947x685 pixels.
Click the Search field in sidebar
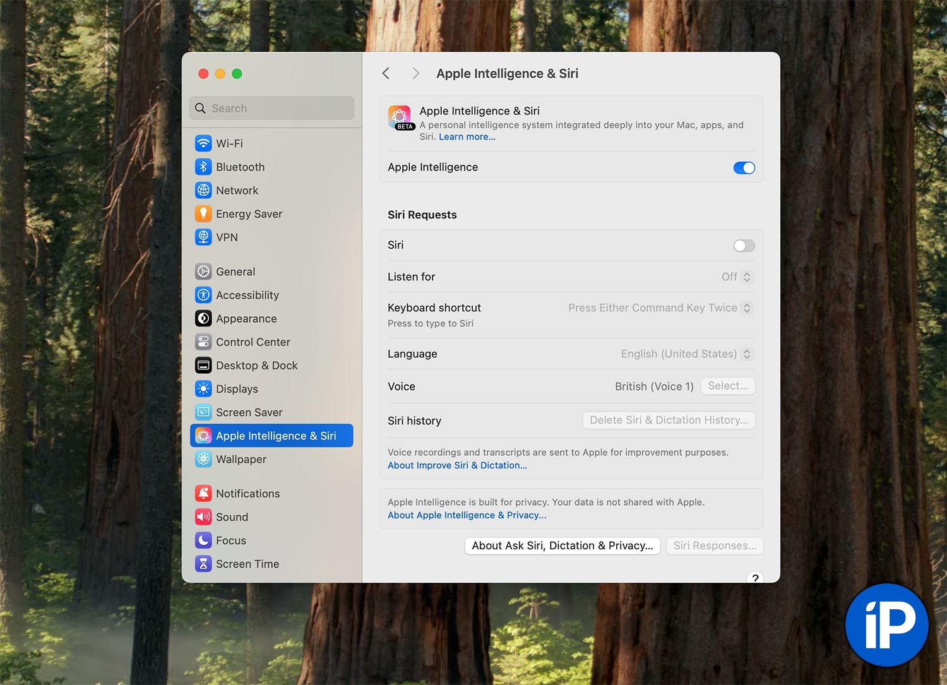click(x=271, y=109)
